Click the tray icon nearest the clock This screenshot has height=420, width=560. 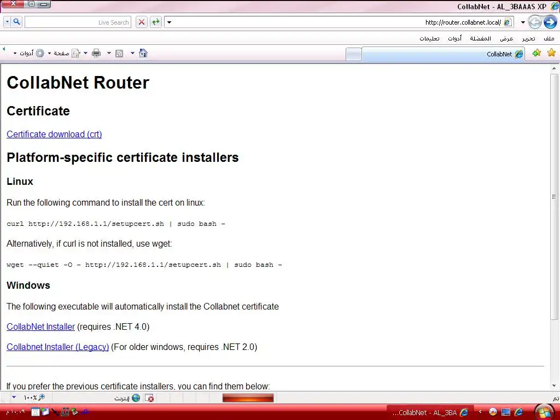[x=36, y=412]
